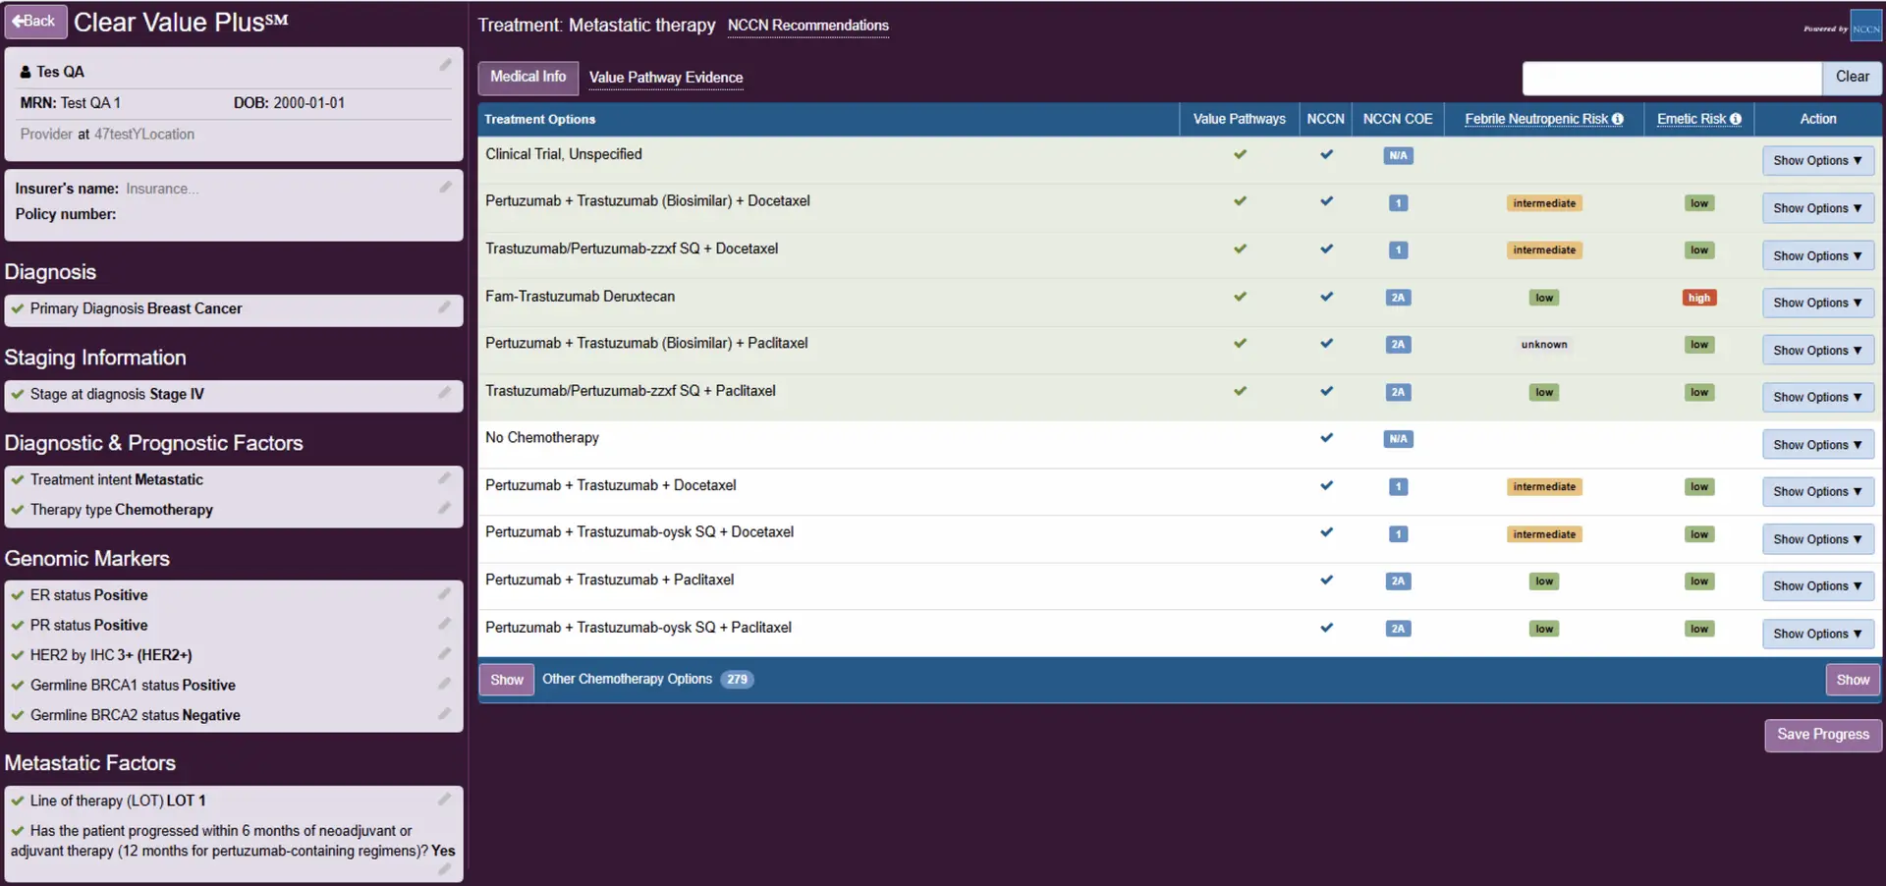Edit the Primary Diagnosis Breast Cancer entry
Image resolution: width=1886 pixels, height=886 pixels.
pyautogui.click(x=444, y=307)
